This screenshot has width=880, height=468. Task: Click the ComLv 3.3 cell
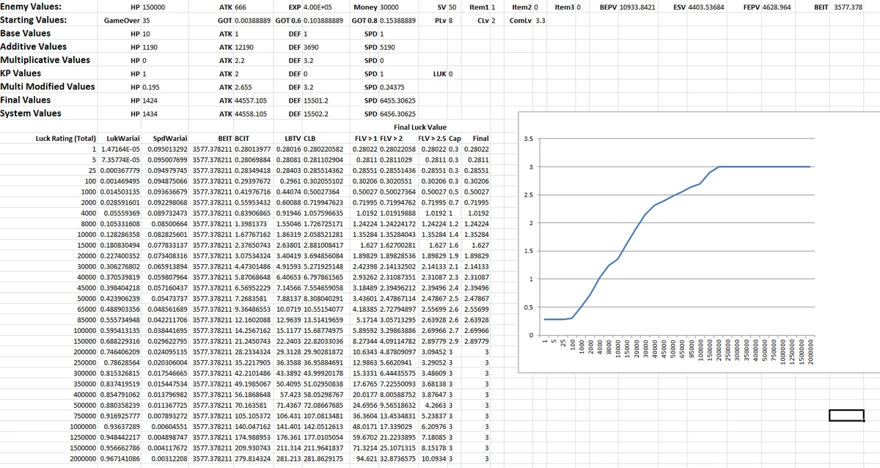[527, 21]
